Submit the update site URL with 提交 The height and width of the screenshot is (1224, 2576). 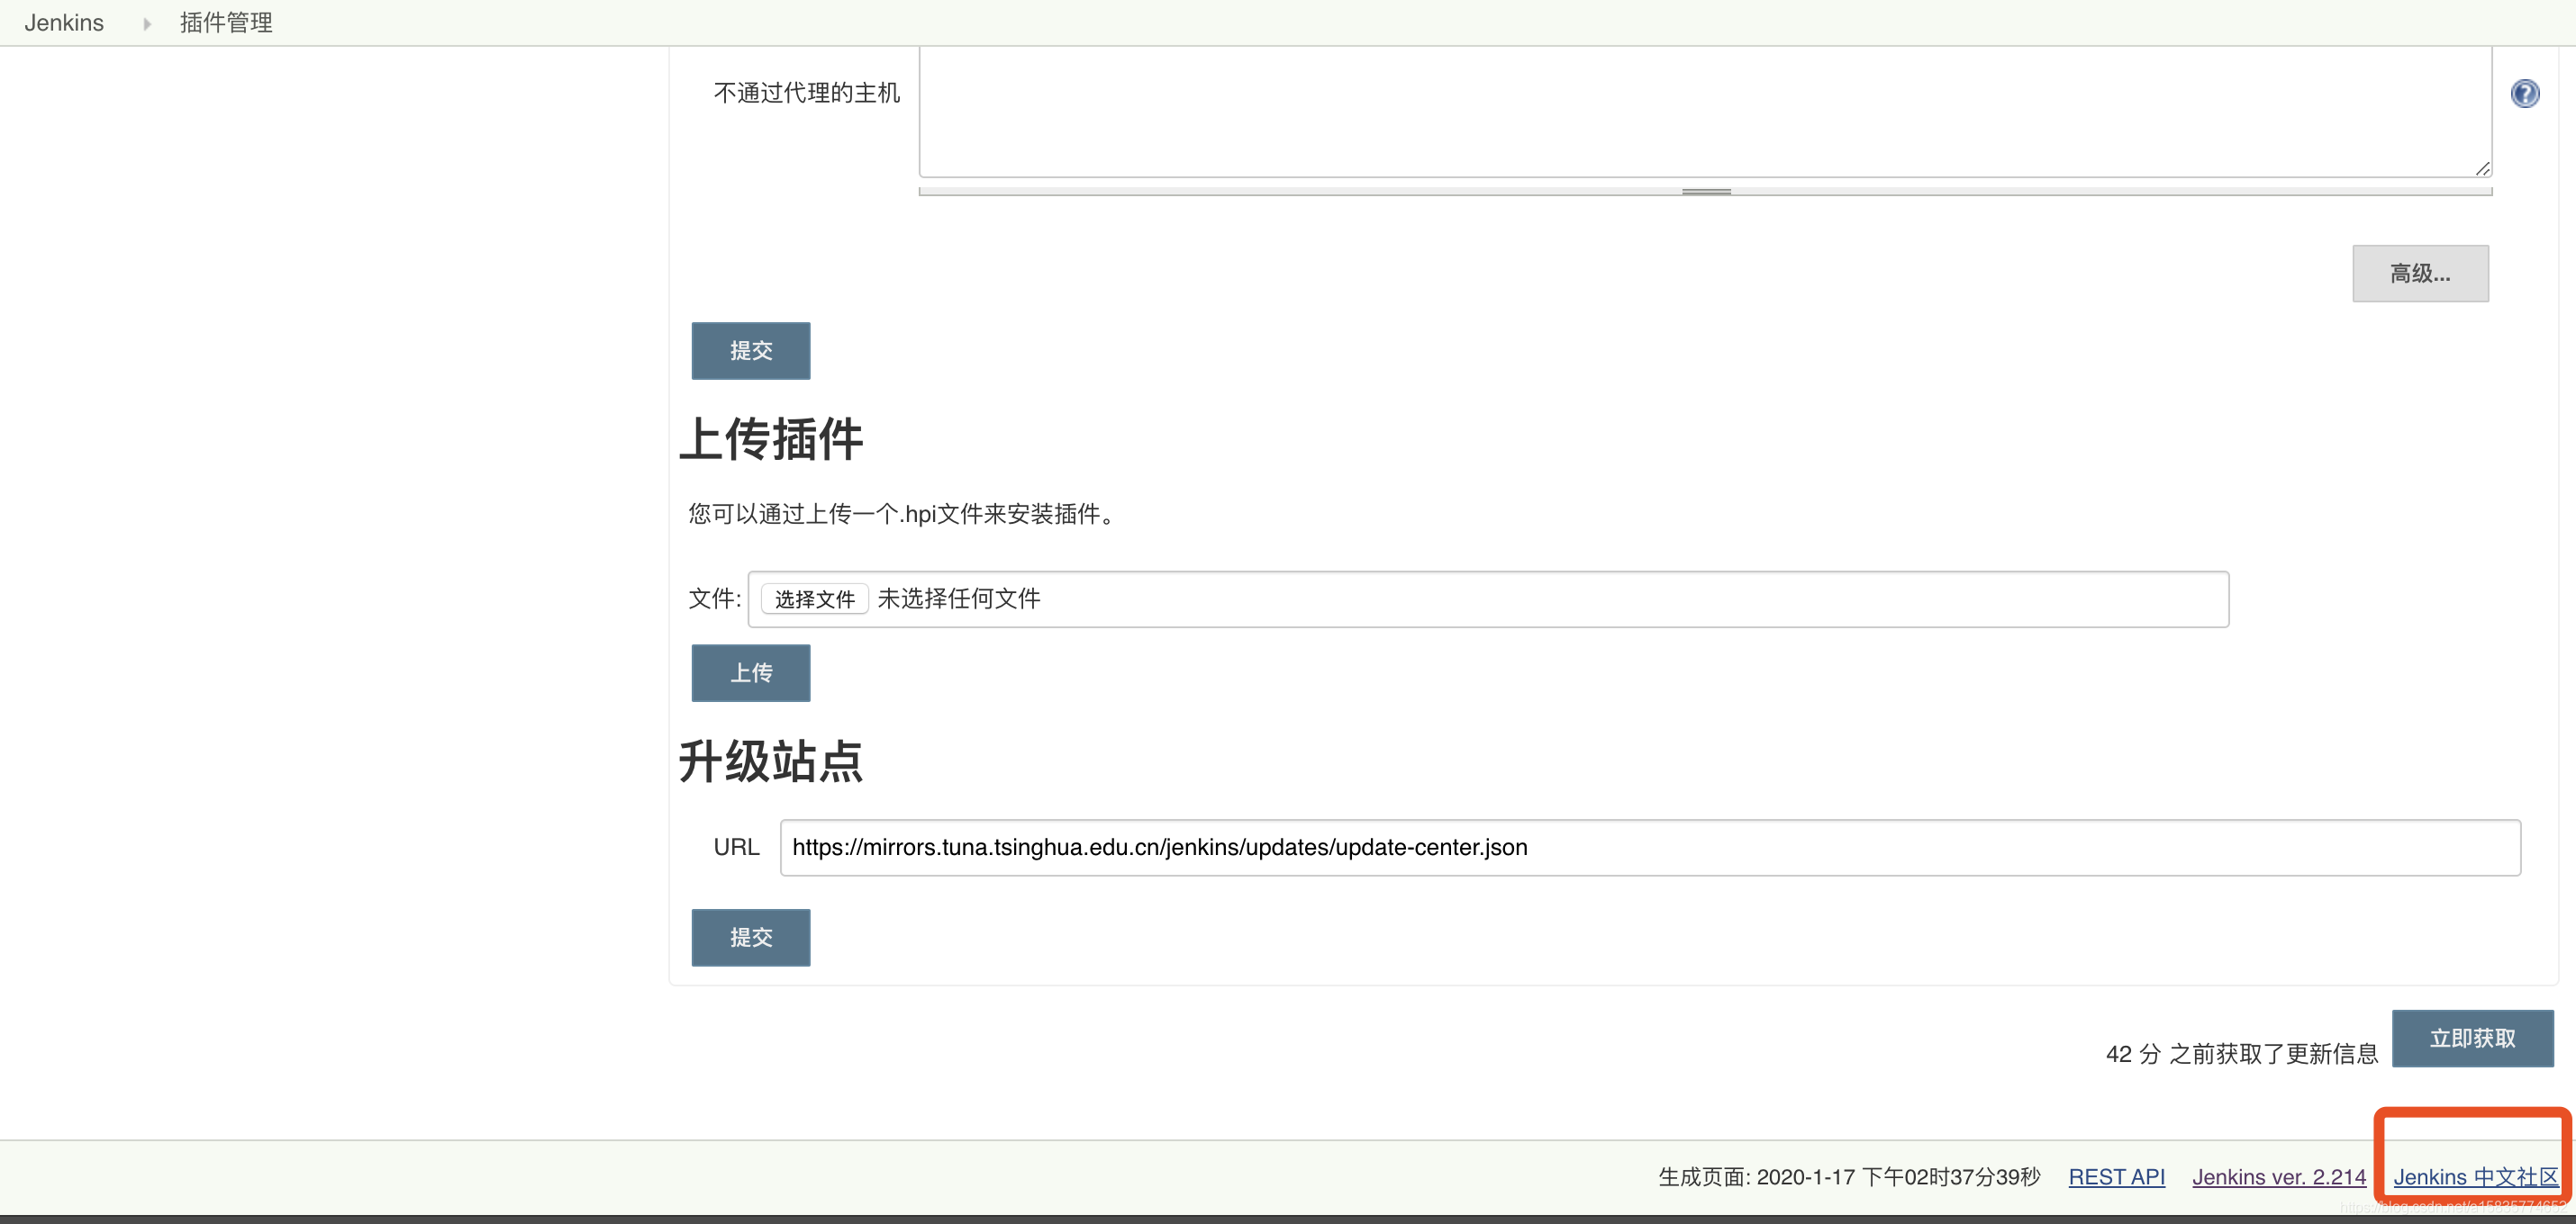[x=751, y=937]
